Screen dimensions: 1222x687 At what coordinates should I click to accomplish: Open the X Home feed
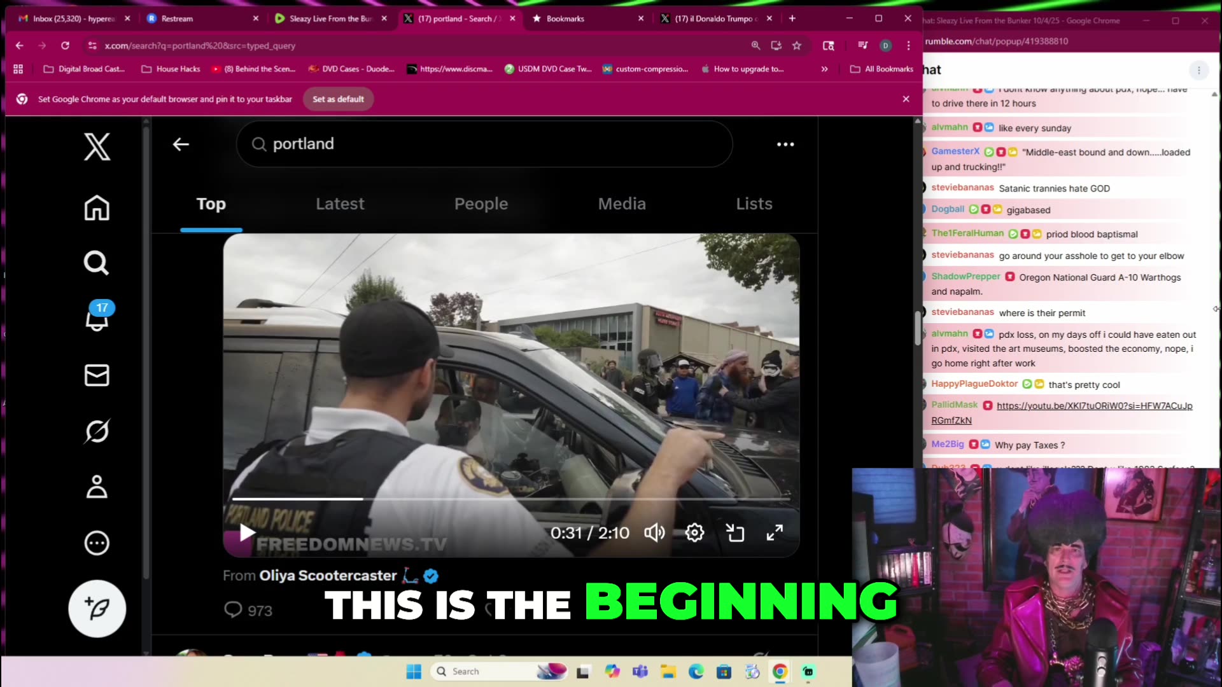pyautogui.click(x=96, y=208)
